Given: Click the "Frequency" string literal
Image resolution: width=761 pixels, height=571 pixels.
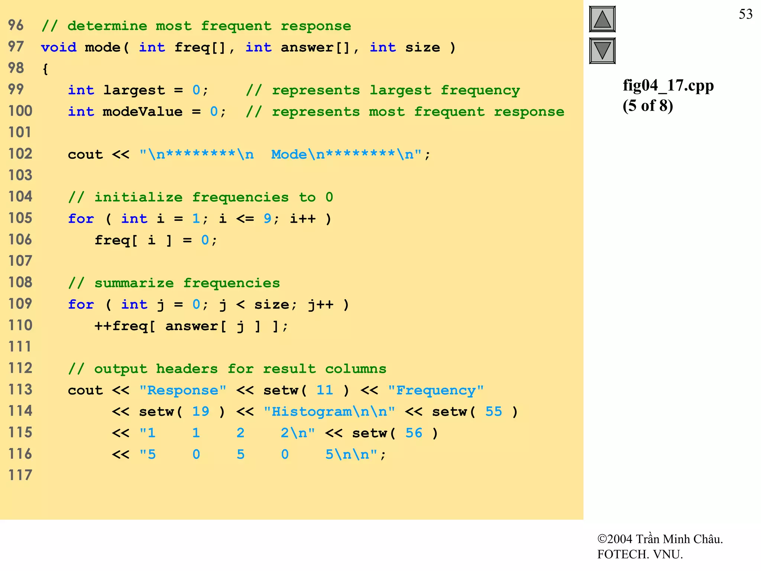Looking at the screenshot, I should click(x=435, y=390).
